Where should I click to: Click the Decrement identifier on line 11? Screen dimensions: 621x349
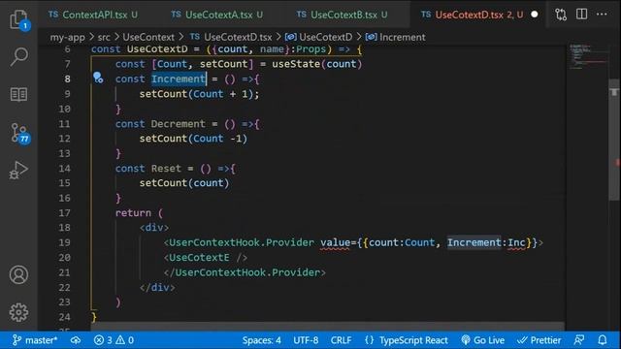[x=179, y=124]
